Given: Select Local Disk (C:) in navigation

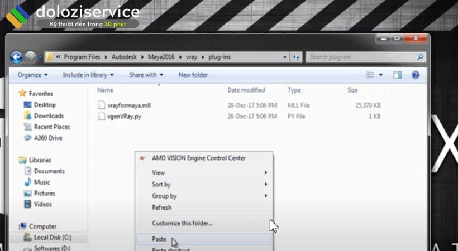Looking at the screenshot, I should point(53,237).
